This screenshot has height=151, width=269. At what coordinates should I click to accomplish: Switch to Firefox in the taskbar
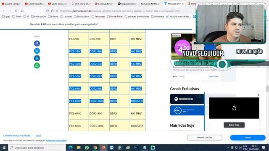tap(103, 148)
